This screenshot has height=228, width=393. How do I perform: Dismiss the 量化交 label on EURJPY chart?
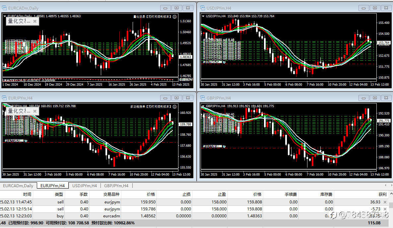click(35, 111)
